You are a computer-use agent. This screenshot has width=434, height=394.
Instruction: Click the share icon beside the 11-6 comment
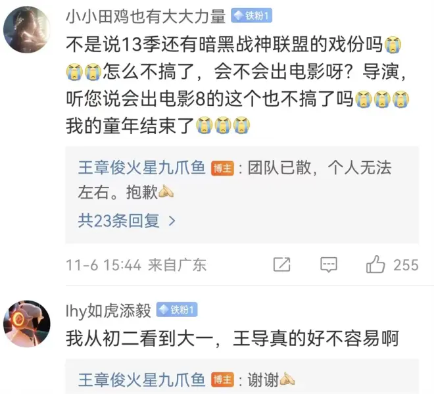coord(281,264)
